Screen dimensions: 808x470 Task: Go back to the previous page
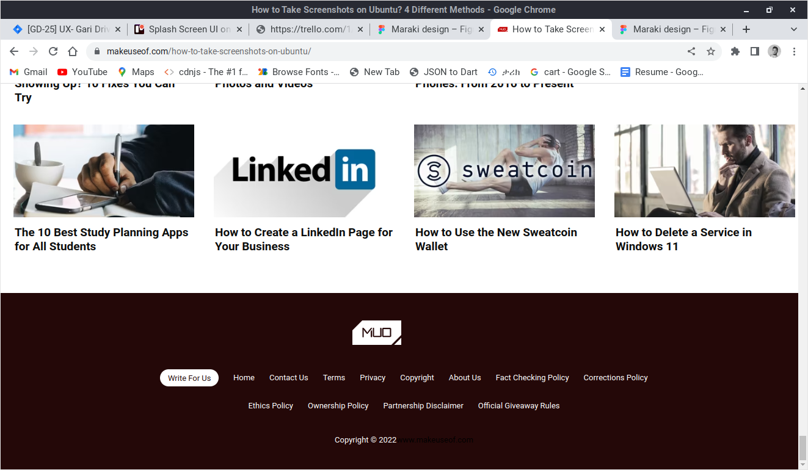pyautogui.click(x=14, y=51)
